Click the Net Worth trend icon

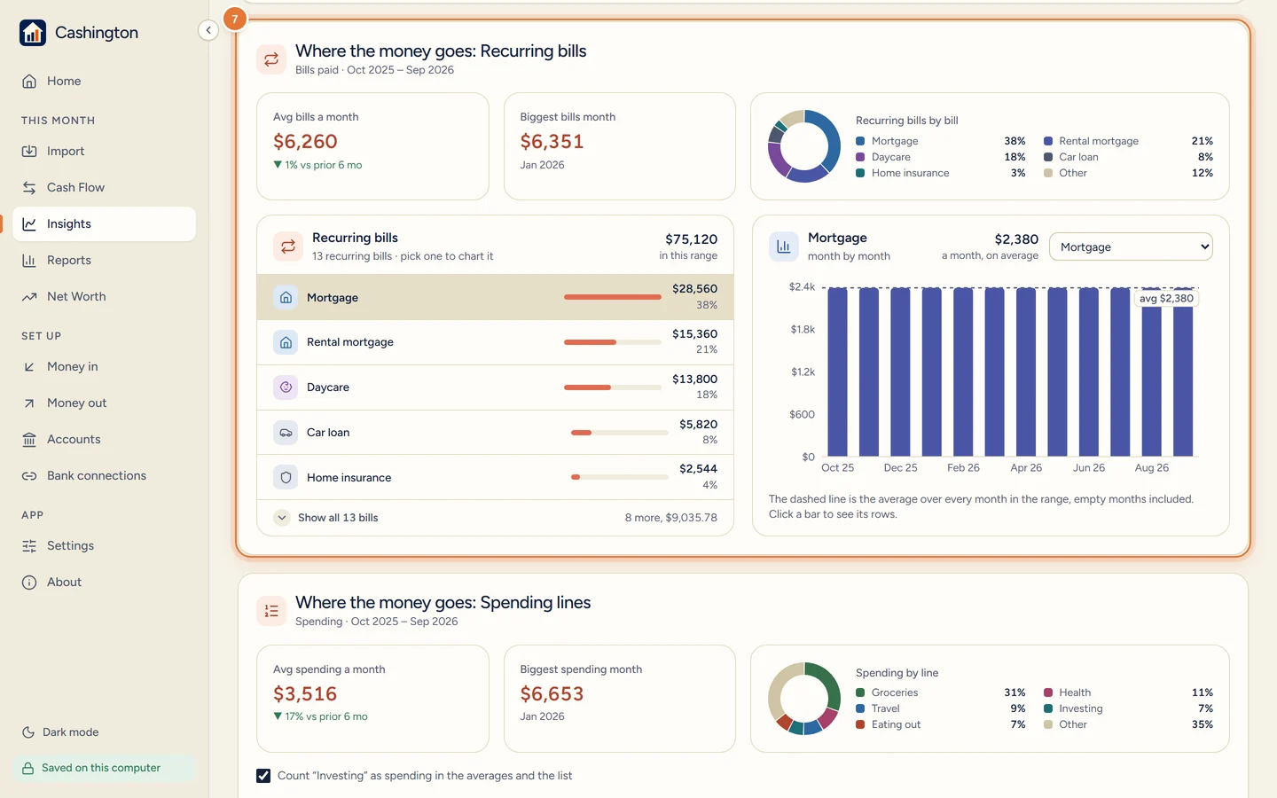pos(29,297)
